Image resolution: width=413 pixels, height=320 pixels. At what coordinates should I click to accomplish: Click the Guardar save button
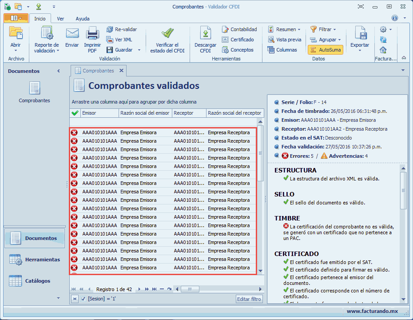[119, 50]
